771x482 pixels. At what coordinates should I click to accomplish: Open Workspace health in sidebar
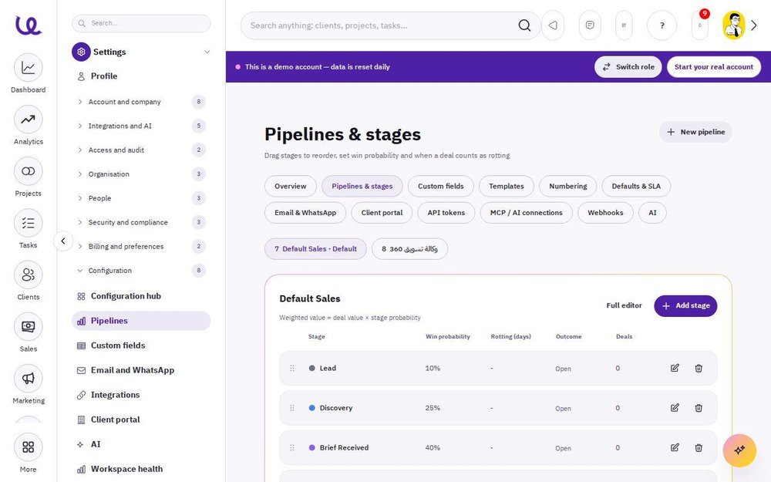(x=142, y=469)
